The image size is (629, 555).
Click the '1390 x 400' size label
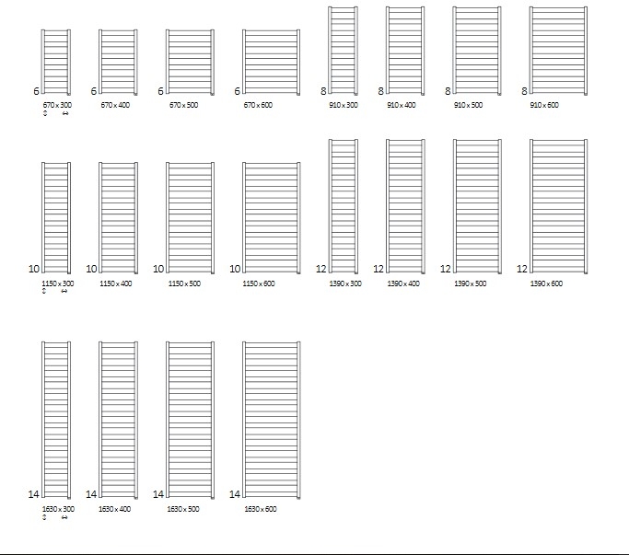click(403, 283)
